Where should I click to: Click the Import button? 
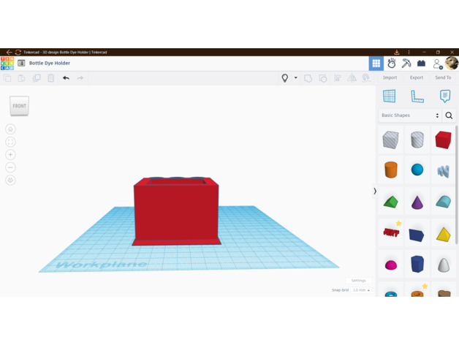click(390, 77)
